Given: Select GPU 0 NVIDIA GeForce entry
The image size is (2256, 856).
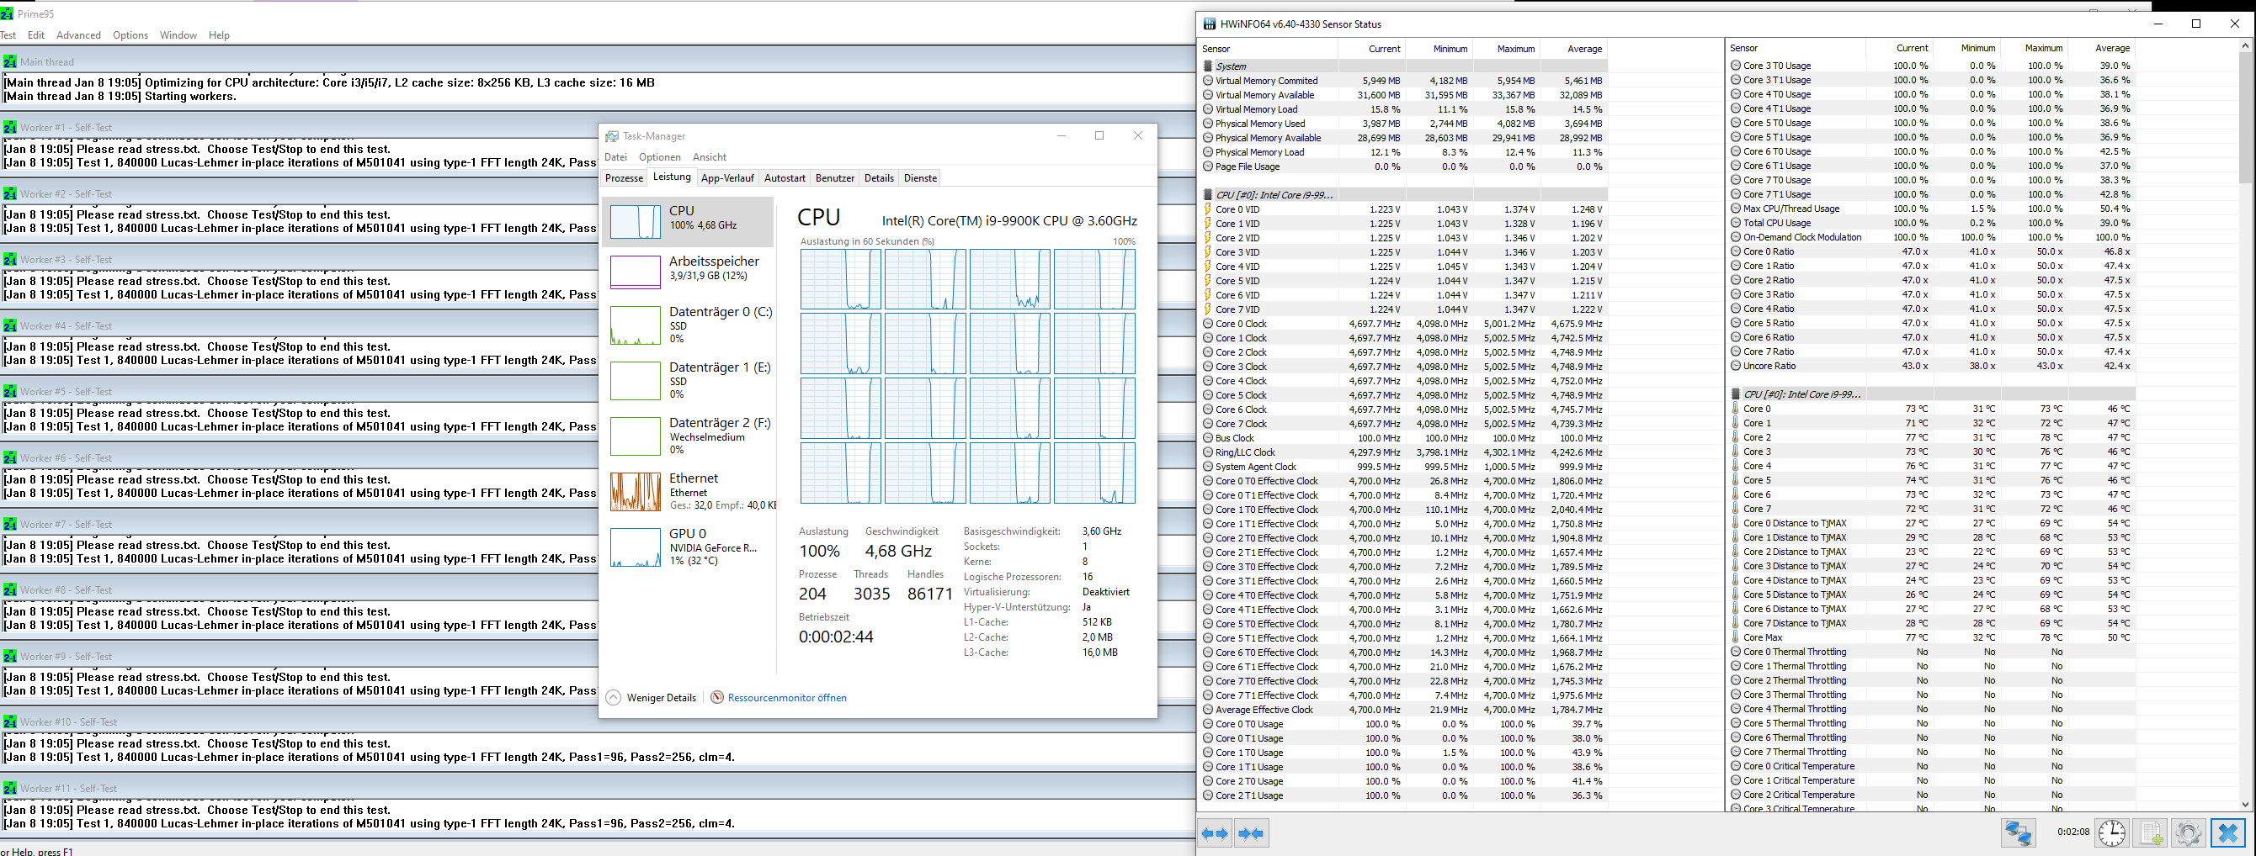Looking at the screenshot, I should (689, 547).
